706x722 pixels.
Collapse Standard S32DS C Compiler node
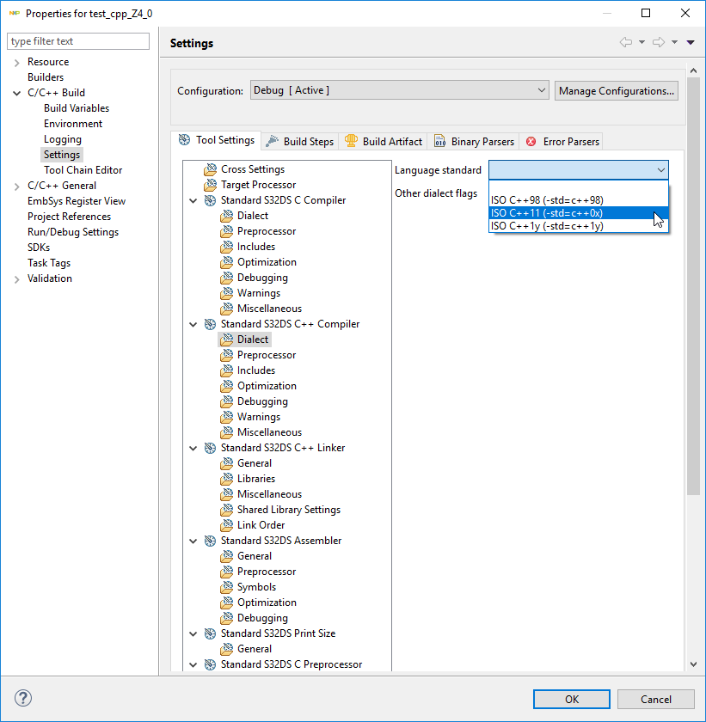tap(193, 201)
